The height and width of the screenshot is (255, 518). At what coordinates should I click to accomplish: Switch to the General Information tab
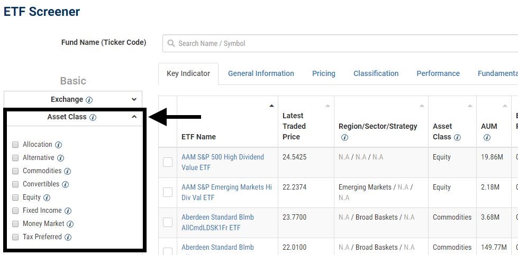click(x=261, y=73)
